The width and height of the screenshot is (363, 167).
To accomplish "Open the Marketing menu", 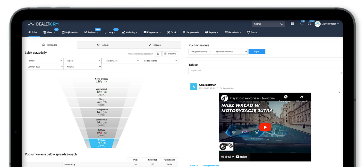I will pos(129,32).
